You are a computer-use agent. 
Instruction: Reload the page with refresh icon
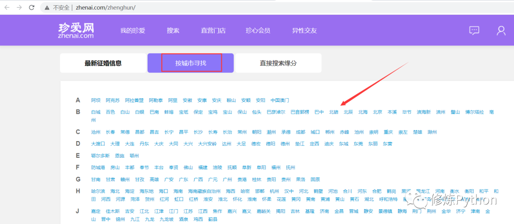click(x=32, y=8)
